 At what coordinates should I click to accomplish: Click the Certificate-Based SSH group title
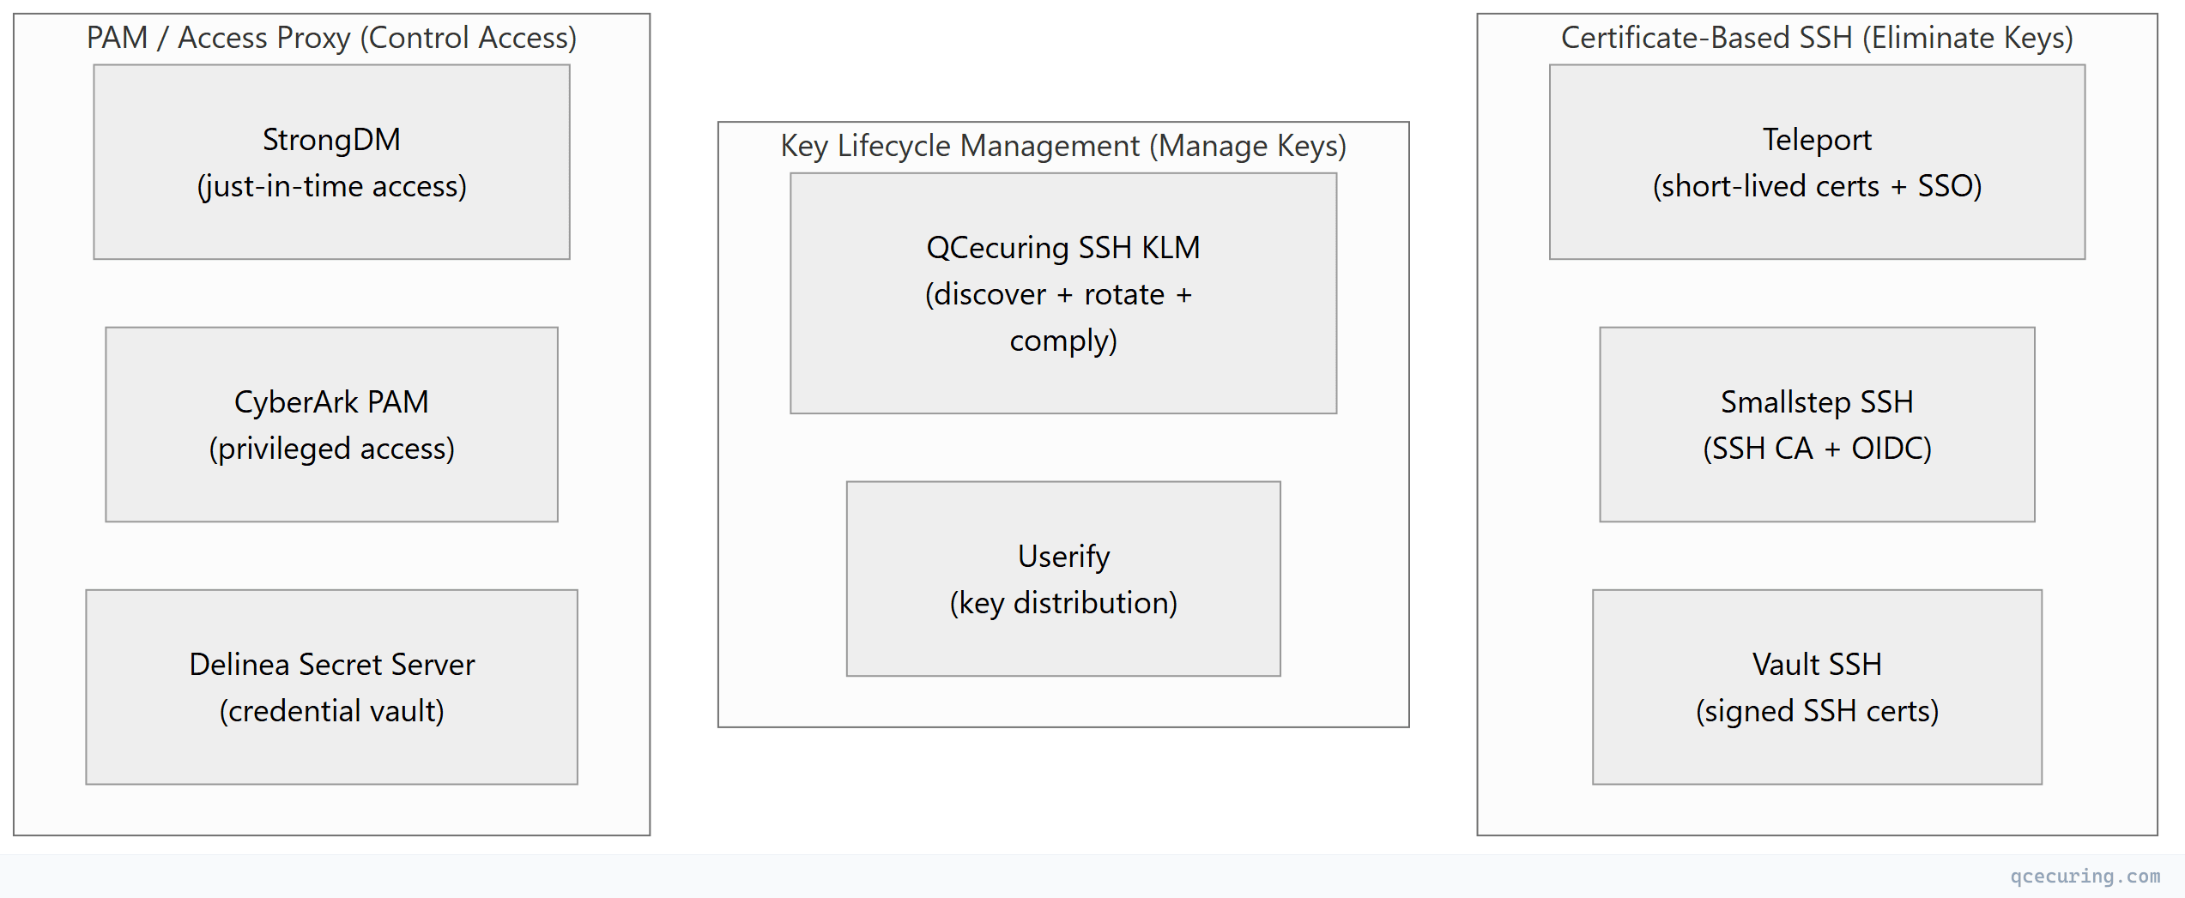(1817, 38)
